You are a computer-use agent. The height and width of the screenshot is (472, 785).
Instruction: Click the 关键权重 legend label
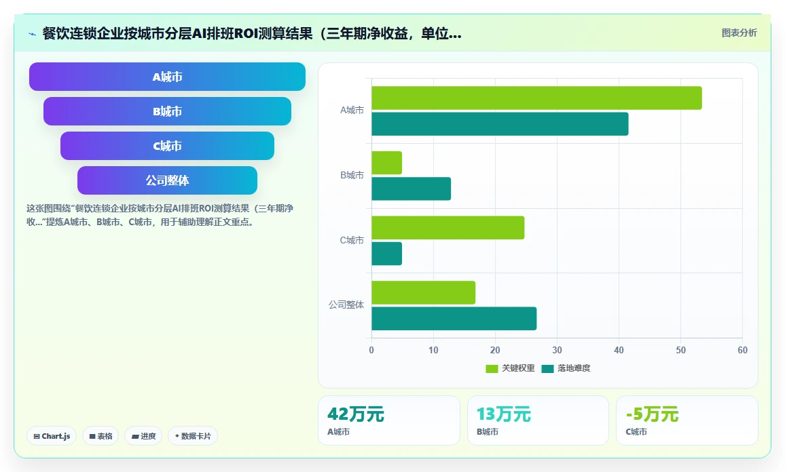tap(518, 368)
